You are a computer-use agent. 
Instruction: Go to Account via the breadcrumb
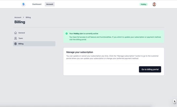18,17
